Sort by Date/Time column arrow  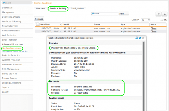[x=60, y=25]
